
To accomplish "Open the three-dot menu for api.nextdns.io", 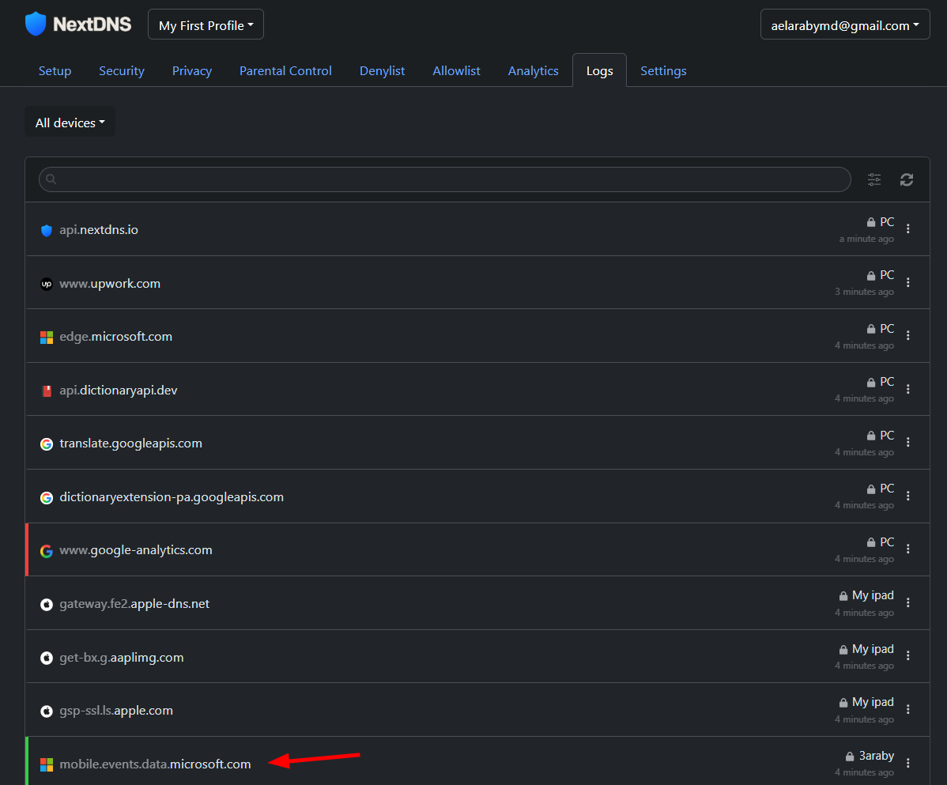I will coord(907,229).
